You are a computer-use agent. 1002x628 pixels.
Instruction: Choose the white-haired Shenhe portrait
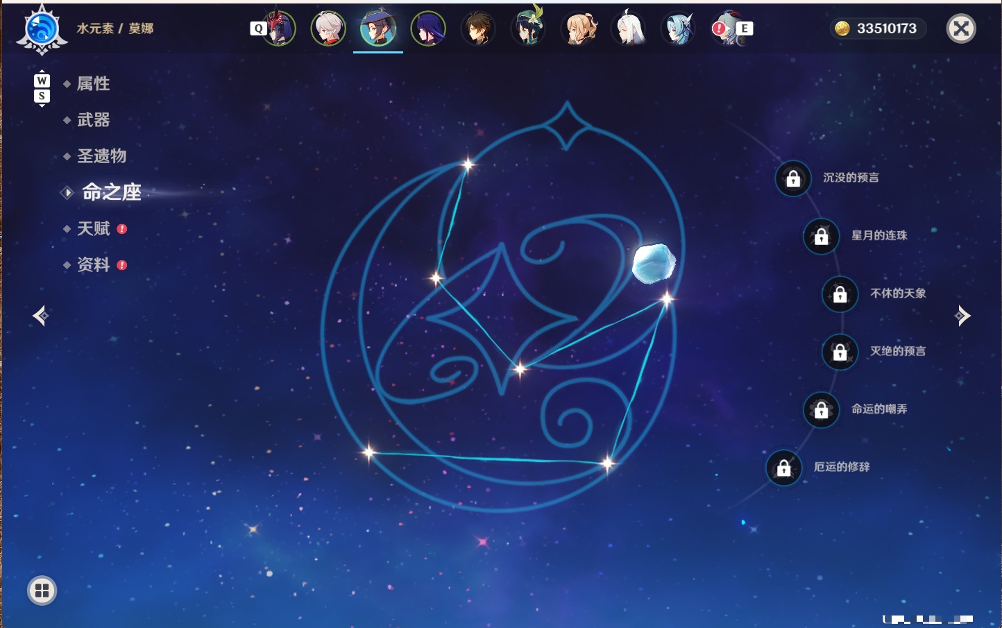(x=628, y=28)
